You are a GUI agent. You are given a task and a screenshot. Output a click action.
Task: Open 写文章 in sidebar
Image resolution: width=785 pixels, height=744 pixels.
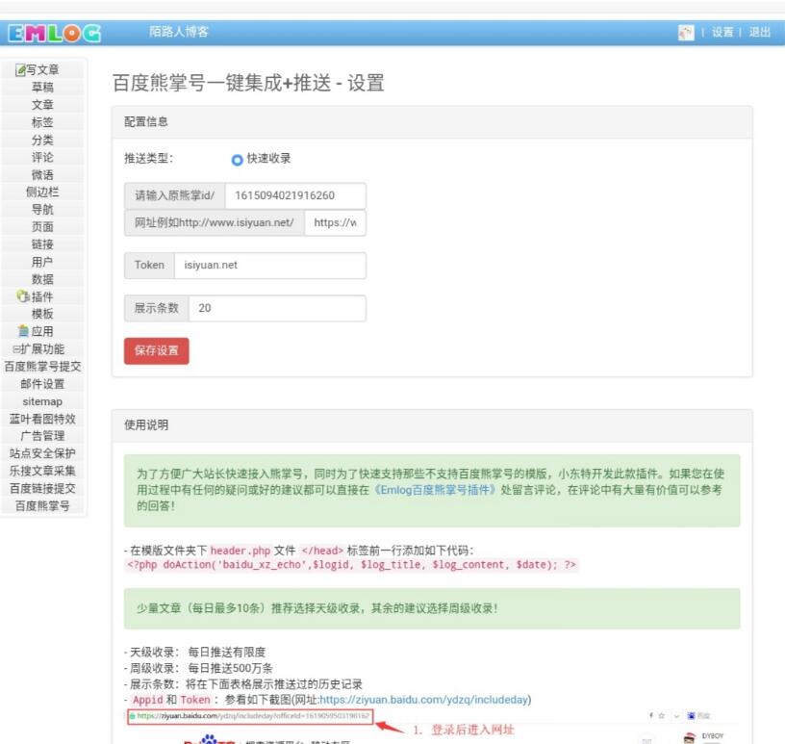(x=42, y=69)
